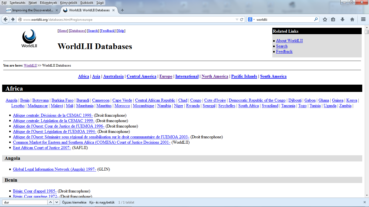Close the find bar
Viewport: 369px width, 207px height.
click(x=365, y=202)
